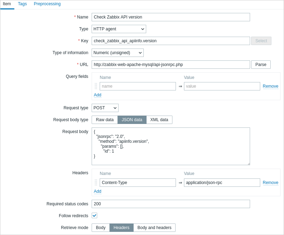Add a new query field
Image resolution: width=284 pixels, height=235 pixels.
[x=98, y=95]
